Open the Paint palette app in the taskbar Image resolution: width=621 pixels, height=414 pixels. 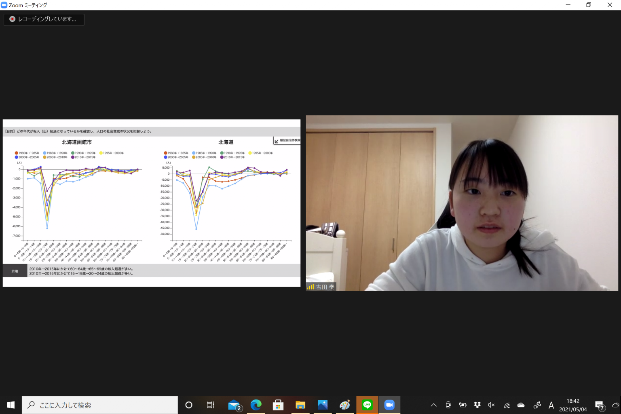click(345, 405)
